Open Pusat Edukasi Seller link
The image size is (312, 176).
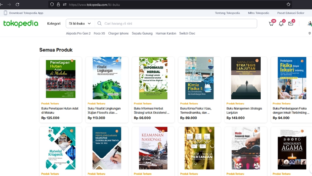[291, 13]
